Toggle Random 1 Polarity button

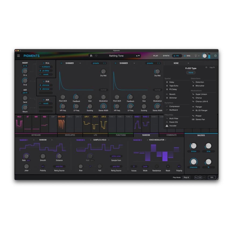43,167
